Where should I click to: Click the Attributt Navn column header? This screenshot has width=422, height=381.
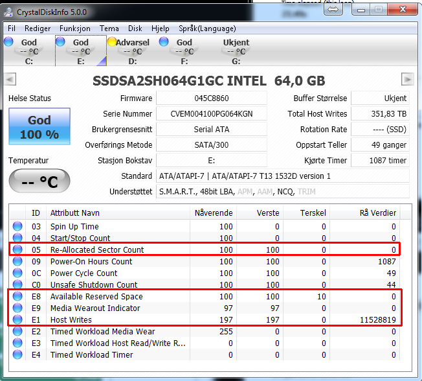(x=118, y=213)
